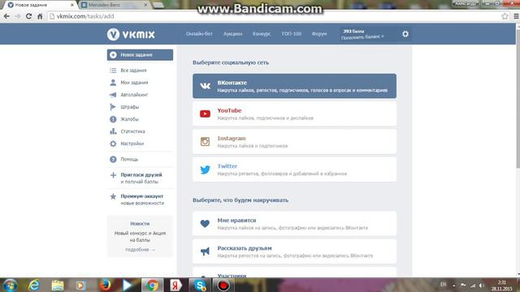Bookmark page with star icon in address bar
520x292 pixels.
(505, 16)
